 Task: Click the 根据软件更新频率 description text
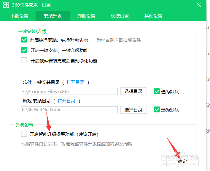pos(77,144)
